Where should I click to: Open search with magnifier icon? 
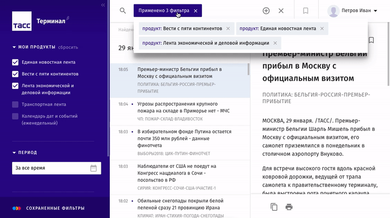[x=123, y=11]
